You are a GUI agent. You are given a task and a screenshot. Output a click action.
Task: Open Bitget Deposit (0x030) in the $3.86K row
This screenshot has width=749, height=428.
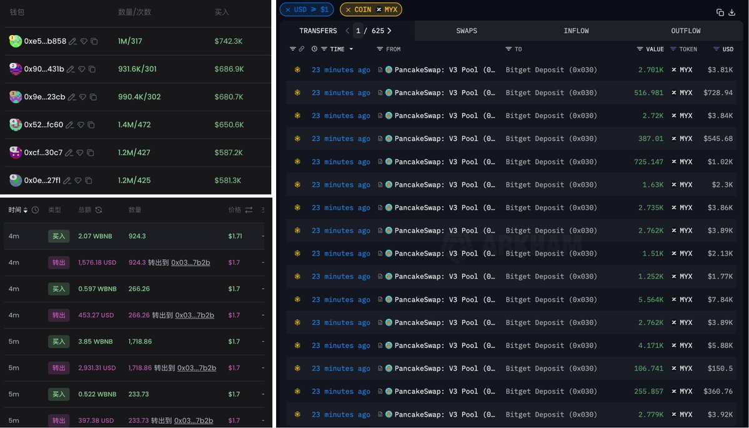pyautogui.click(x=551, y=208)
